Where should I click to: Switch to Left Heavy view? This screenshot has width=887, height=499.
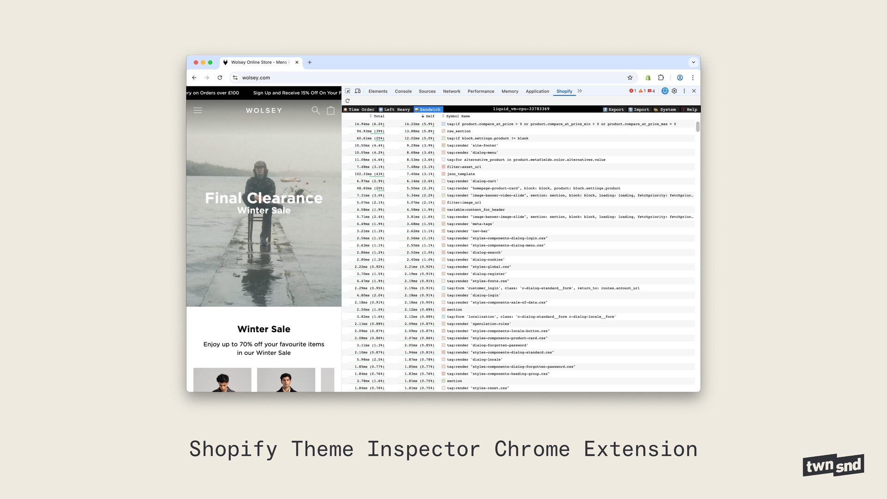coord(395,110)
